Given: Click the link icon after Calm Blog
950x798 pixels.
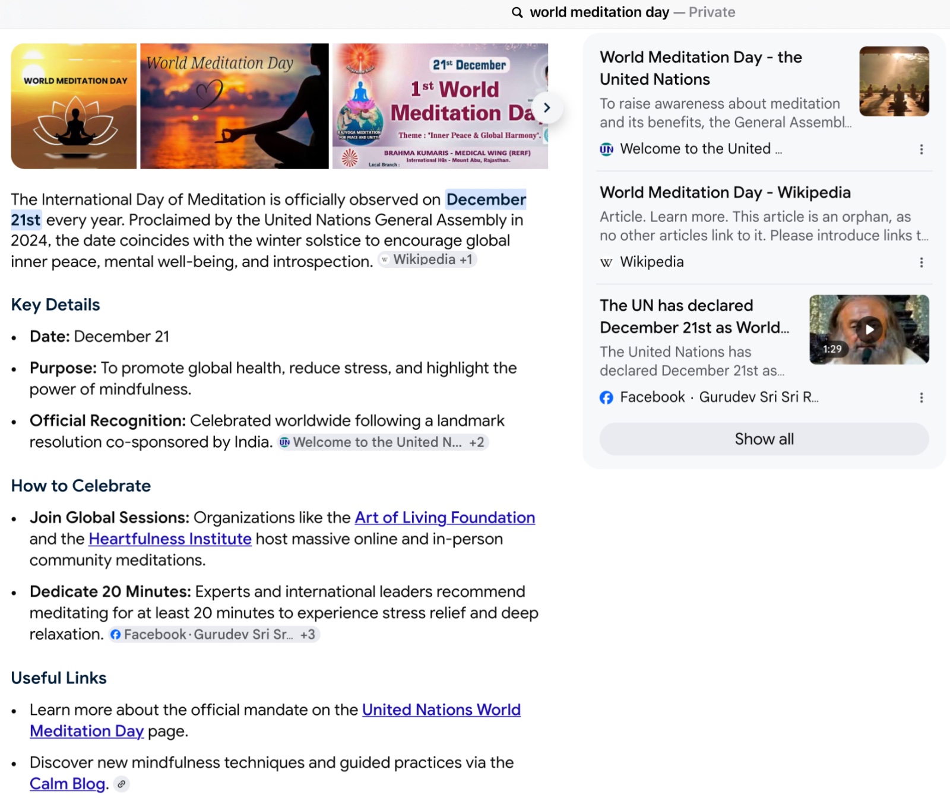Looking at the screenshot, I should tap(121, 784).
